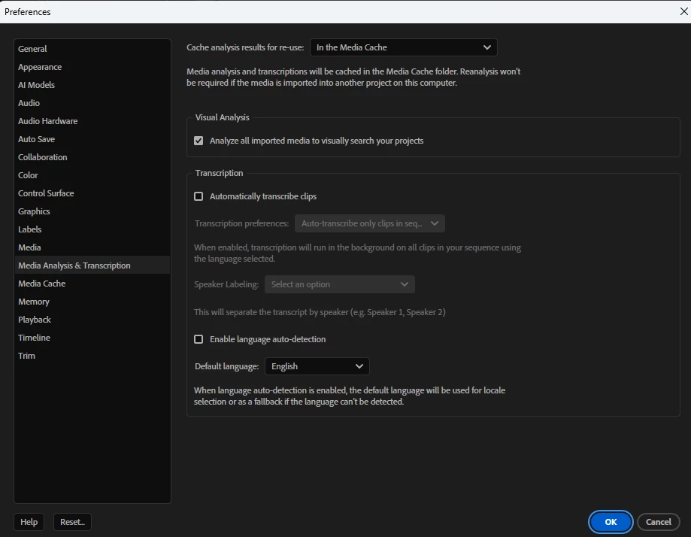The image size is (691, 537).
Task: Check Enable language auto-detection
Action: 199,339
